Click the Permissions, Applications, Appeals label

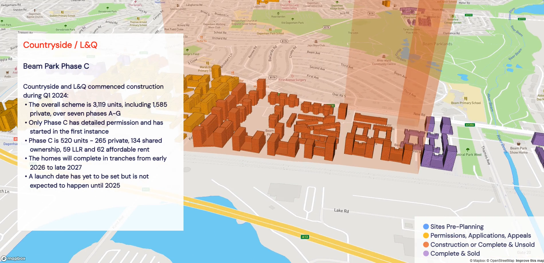(481, 236)
